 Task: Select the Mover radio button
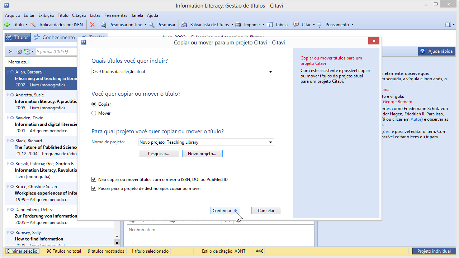pyautogui.click(x=94, y=113)
